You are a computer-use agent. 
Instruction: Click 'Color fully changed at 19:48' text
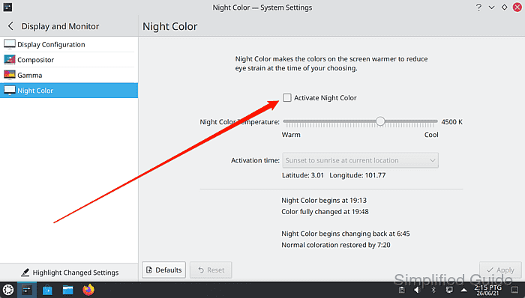(325, 212)
